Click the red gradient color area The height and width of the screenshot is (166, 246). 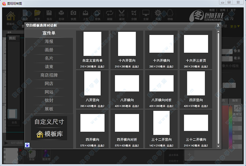click(225, 127)
